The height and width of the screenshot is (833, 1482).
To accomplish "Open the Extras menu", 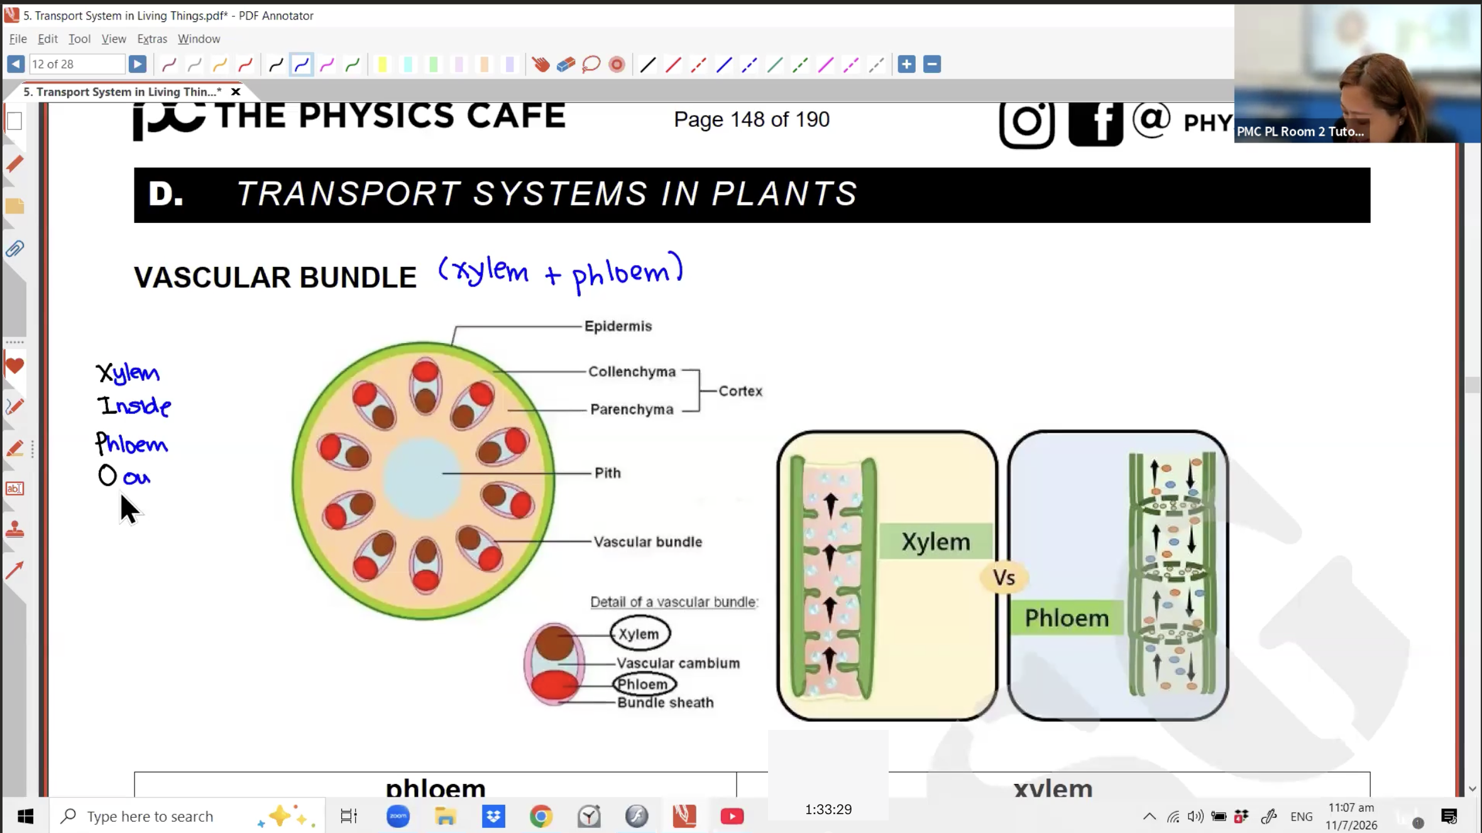I will tap(152, 39).
